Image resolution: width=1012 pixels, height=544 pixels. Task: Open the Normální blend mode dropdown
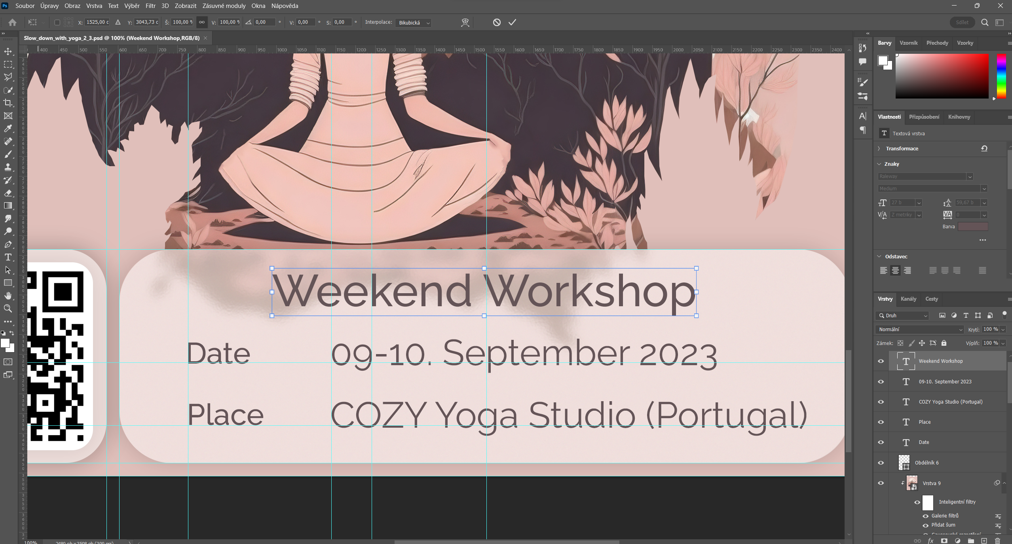point(919,330)
